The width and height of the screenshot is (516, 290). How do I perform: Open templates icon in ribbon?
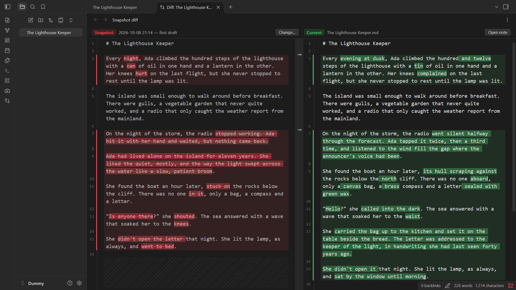(7, 60)
